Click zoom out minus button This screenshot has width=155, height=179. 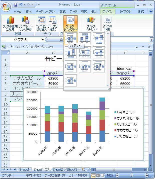(x=117, y=175)
